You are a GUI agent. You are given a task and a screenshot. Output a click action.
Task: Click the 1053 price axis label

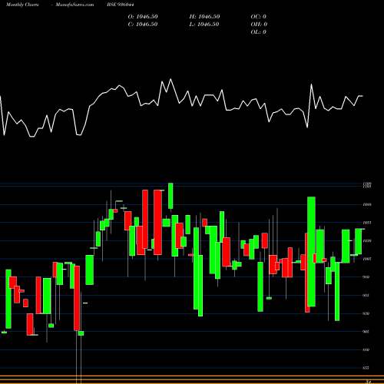(366, 223)
